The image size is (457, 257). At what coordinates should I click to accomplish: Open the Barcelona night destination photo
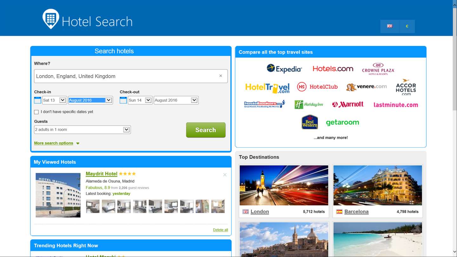pos(378,185)
